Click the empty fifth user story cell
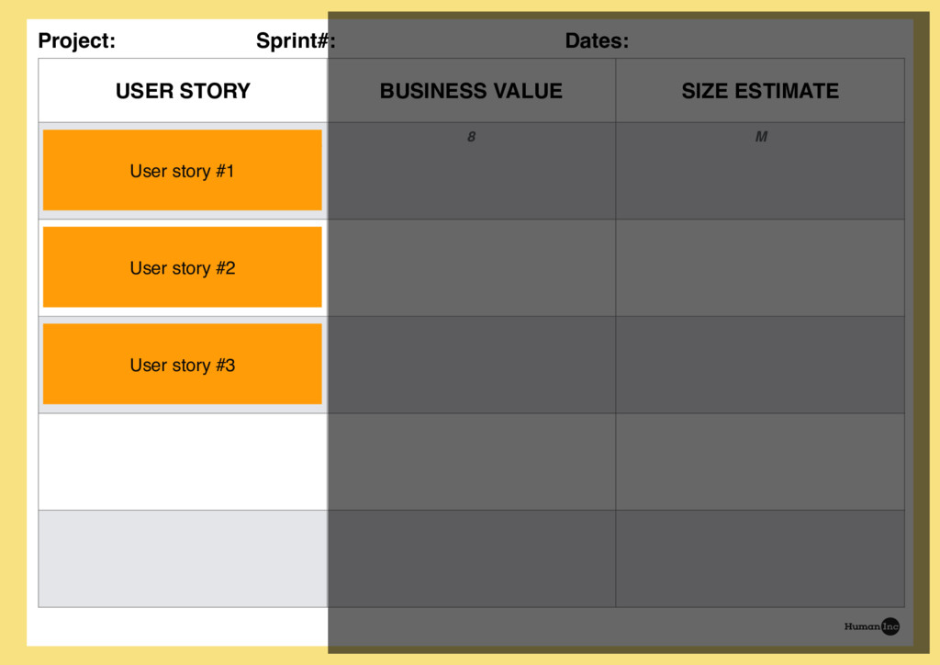 pyautogui.click(x=183, y=558)
